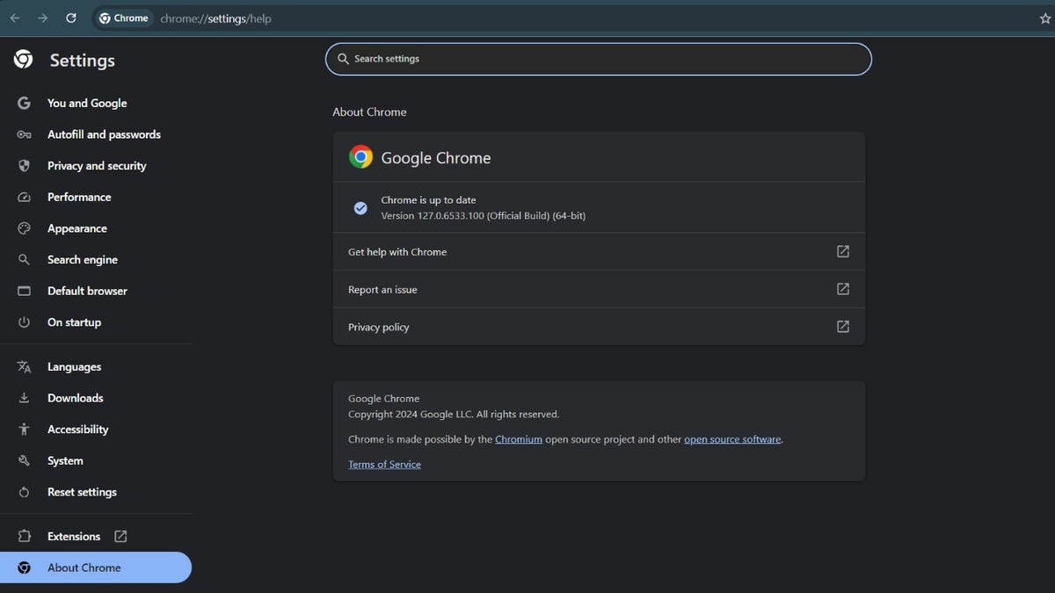Click the Performance speedometer icon
This screenshot has height=593, width=1055.
click(24, 197)
